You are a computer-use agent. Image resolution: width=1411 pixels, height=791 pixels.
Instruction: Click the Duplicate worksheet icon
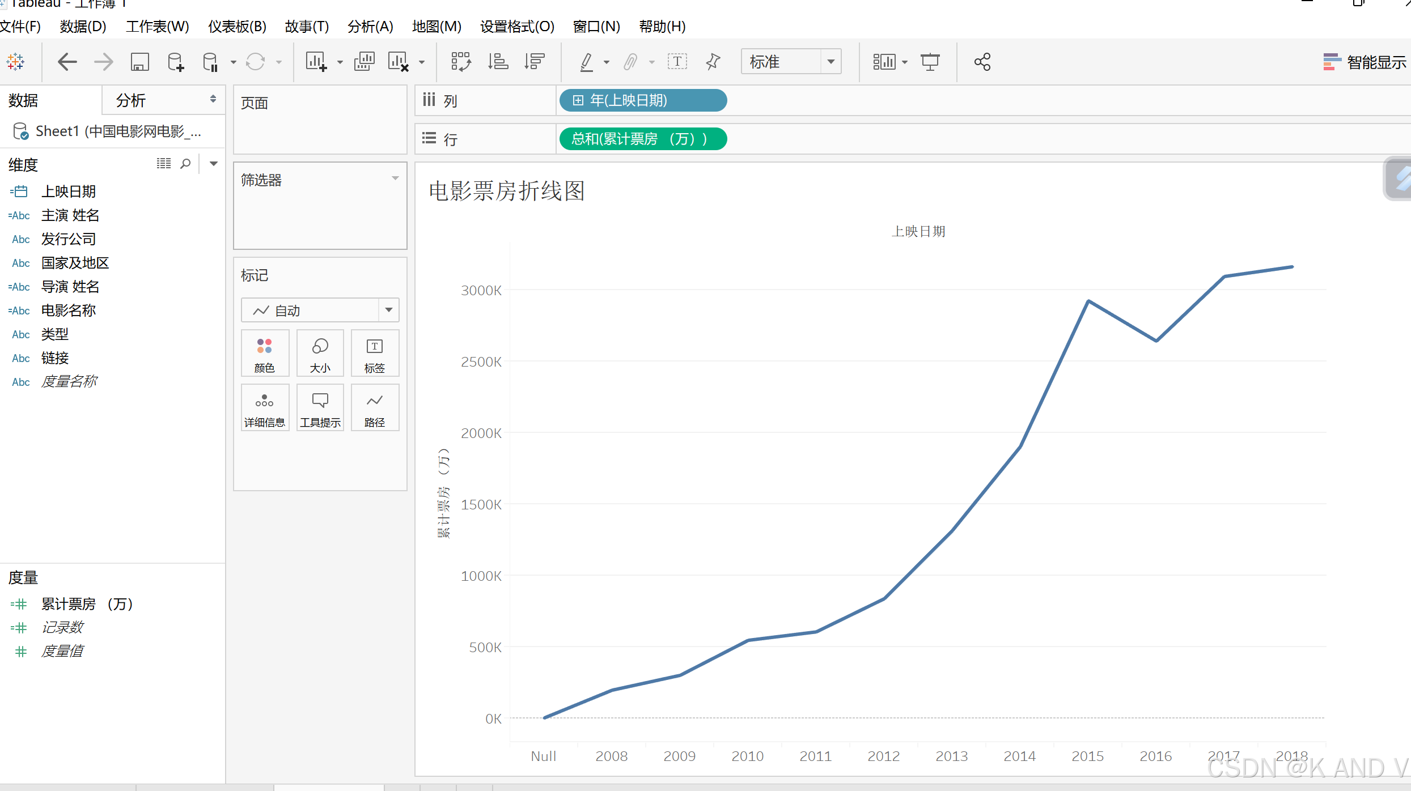click(364, 62)
